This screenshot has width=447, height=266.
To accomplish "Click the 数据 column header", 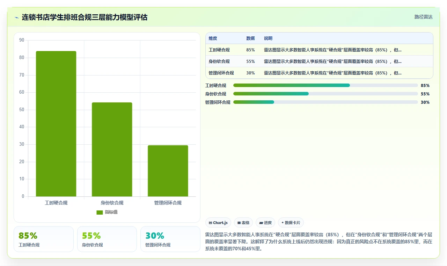I will pos(250,38).
